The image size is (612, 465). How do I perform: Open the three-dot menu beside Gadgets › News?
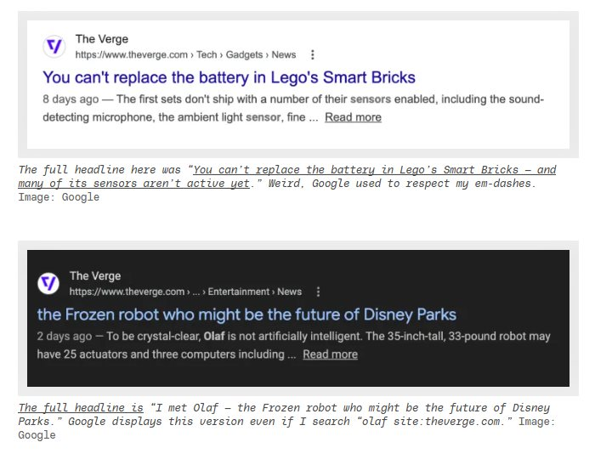(313, 54)
